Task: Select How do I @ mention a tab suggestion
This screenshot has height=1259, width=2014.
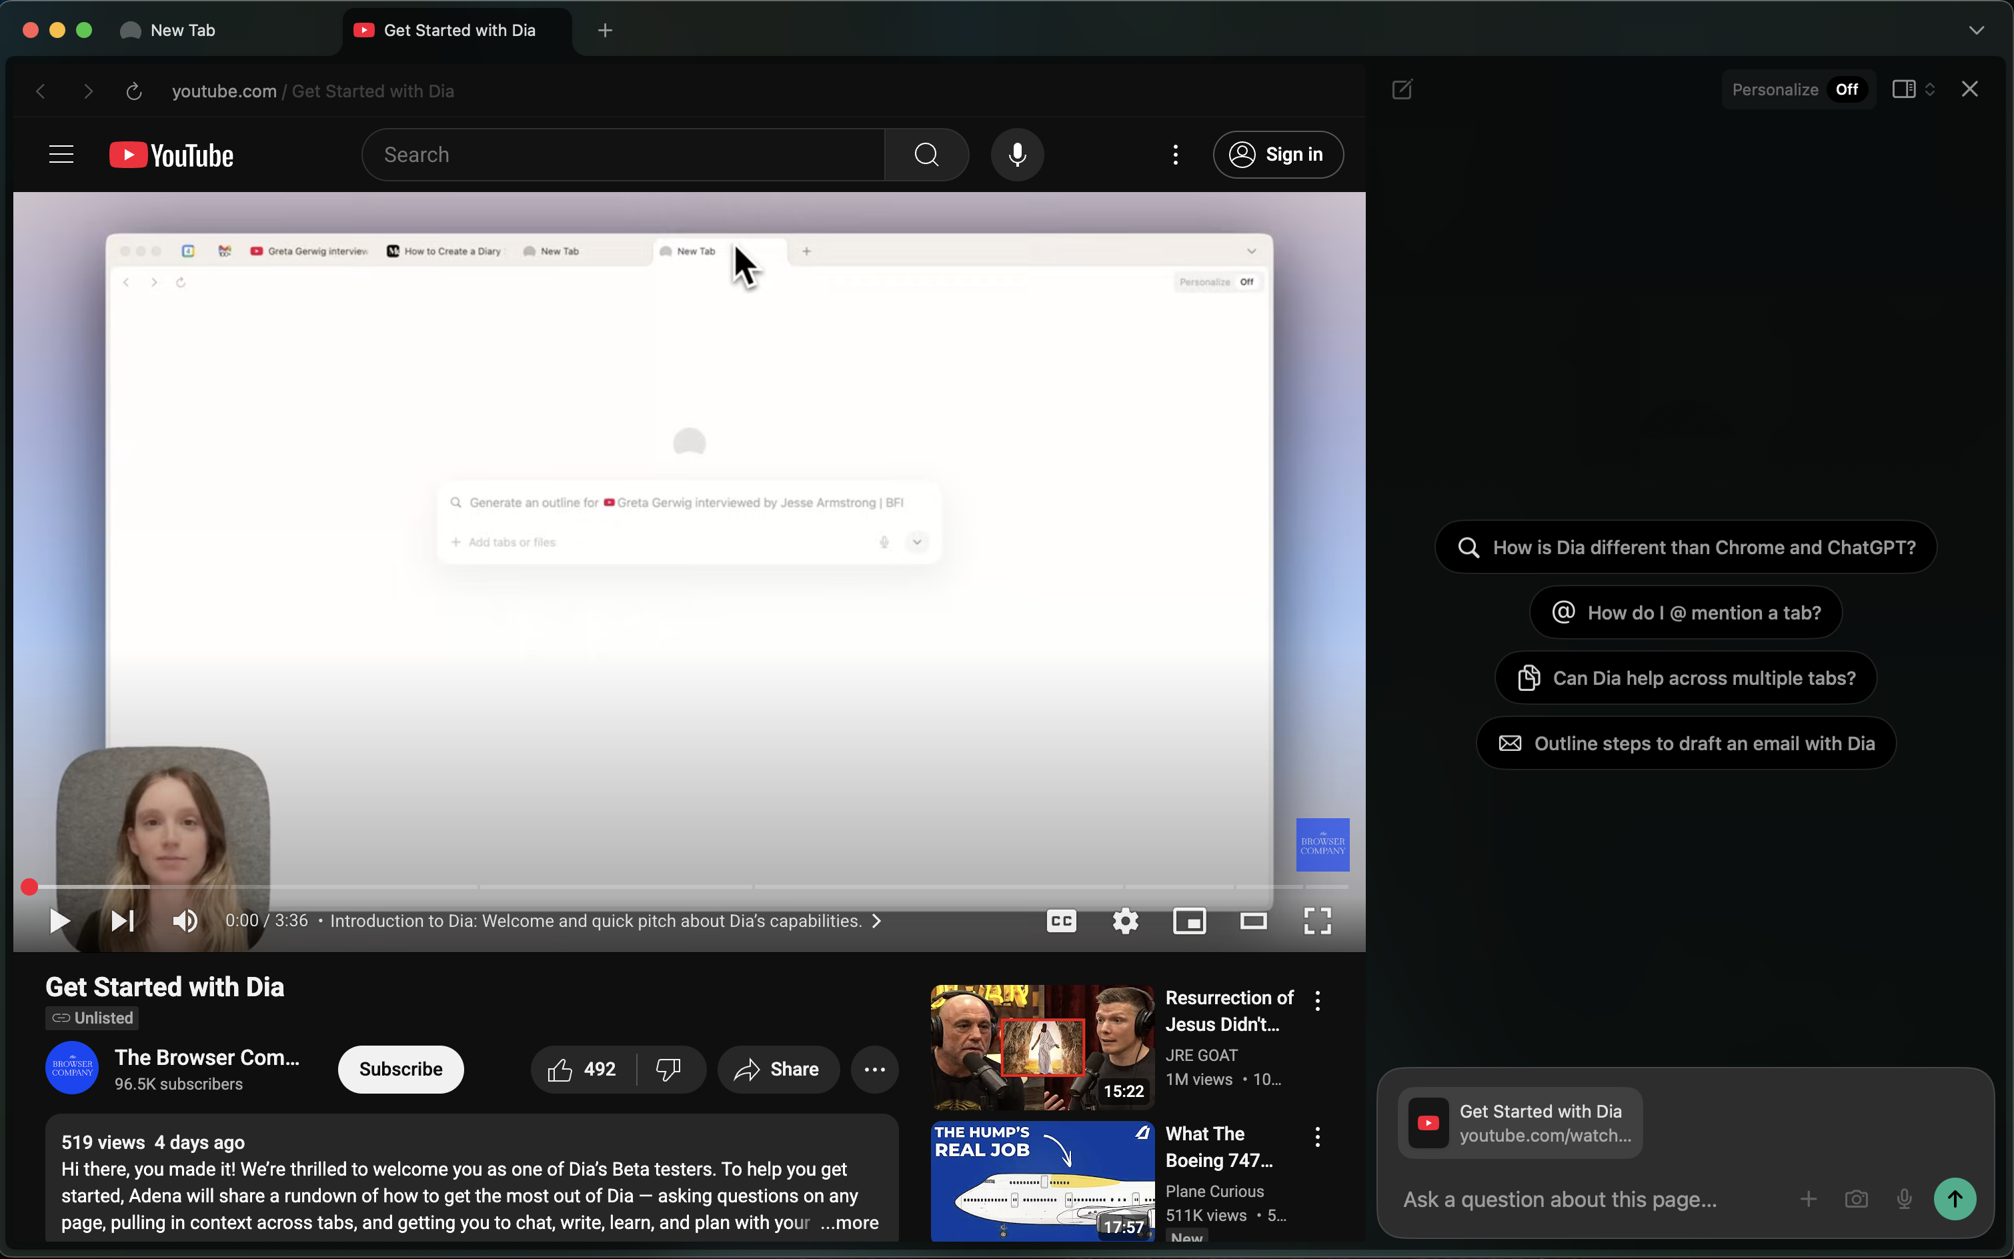Action: coord(1685,613)
